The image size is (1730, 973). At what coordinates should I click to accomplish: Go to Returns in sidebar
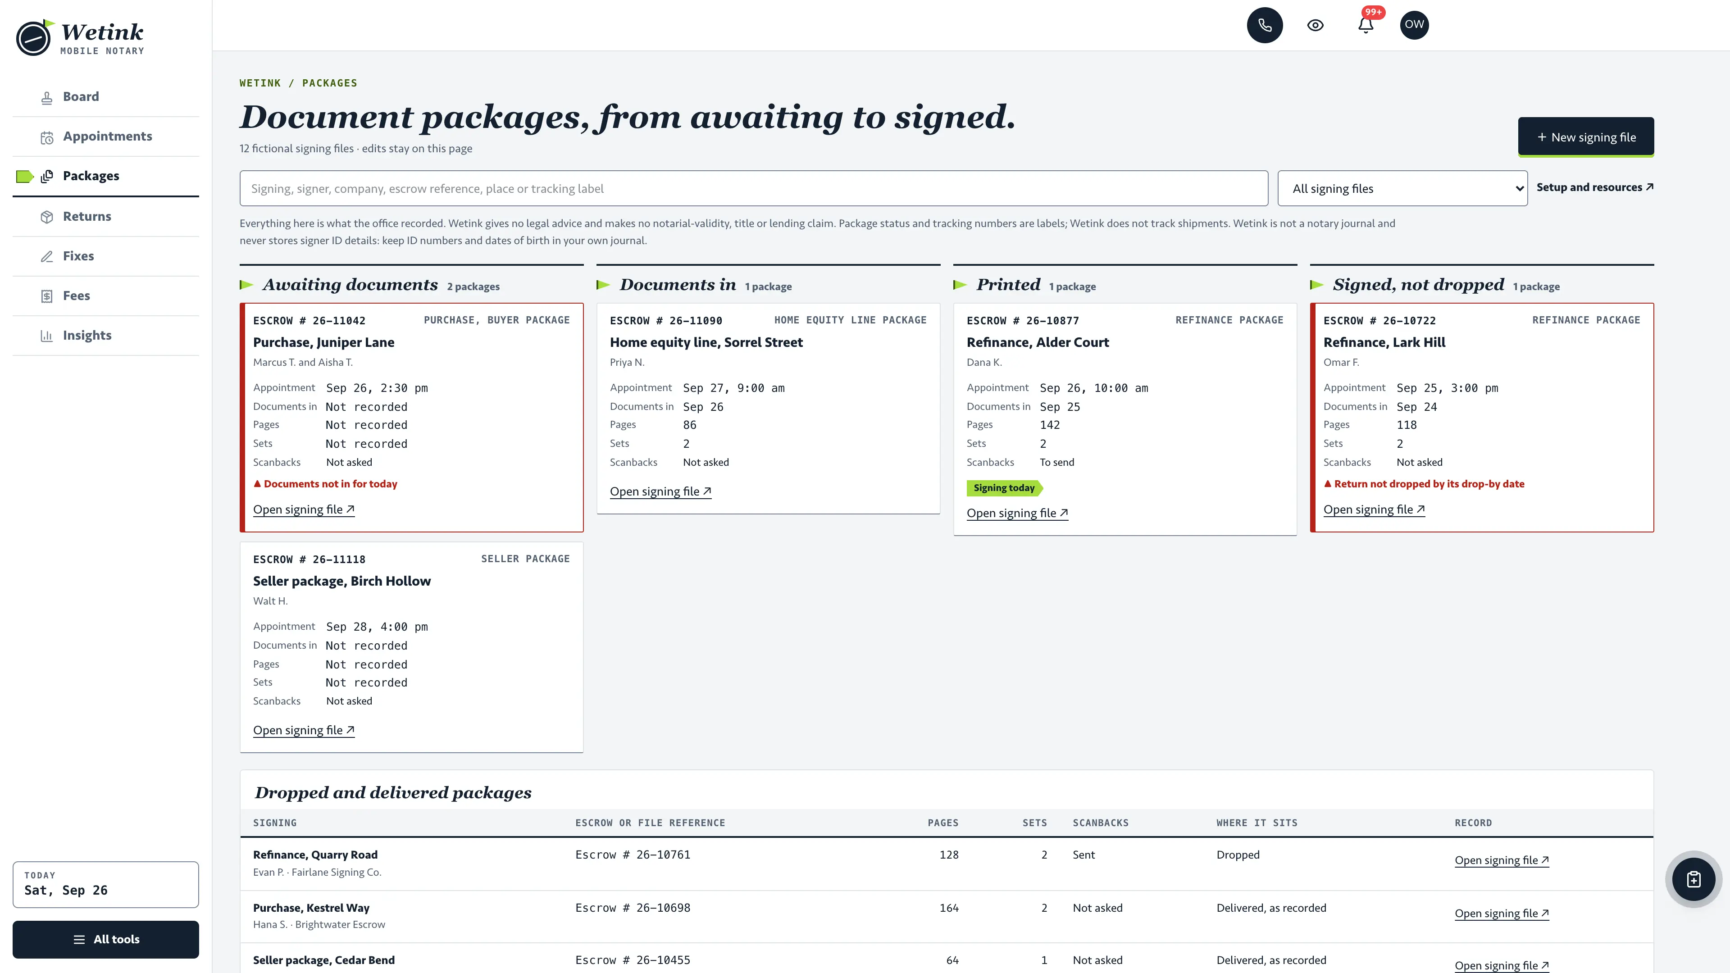click(105, 216)
